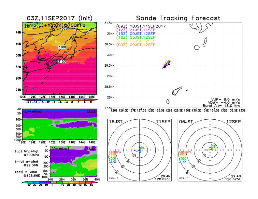
Task: Click "≥850hPa" legend in the 18JST hodograph
Action: (x=115, y=152)
